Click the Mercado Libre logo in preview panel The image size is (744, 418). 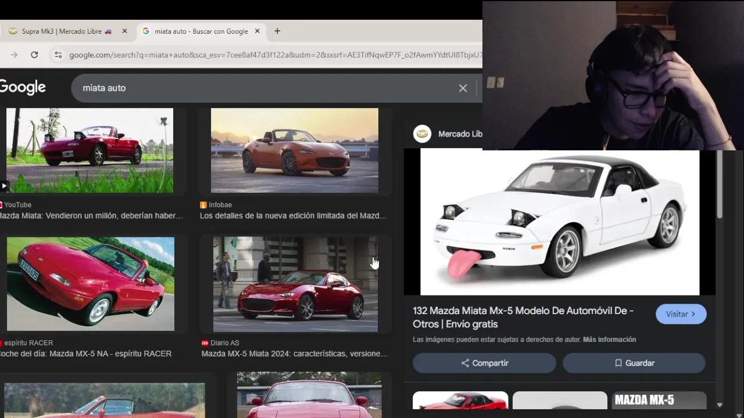coord(422,134)
